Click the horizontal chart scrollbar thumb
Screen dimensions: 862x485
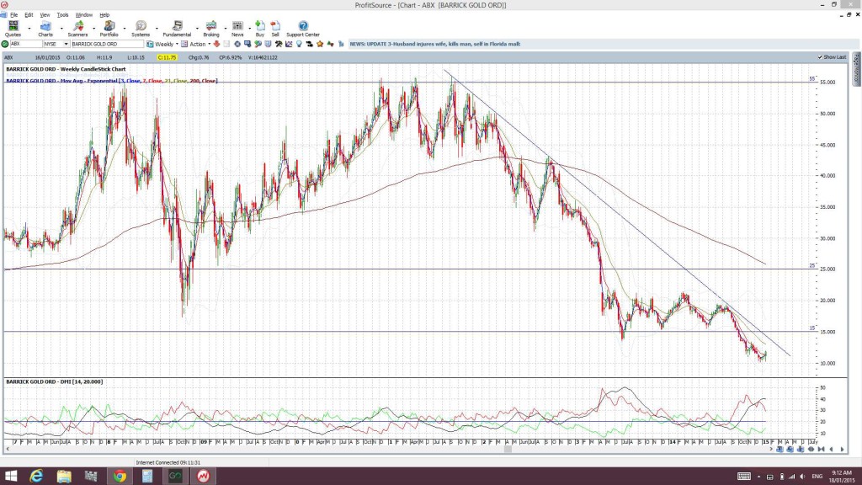[x=508, y=450]
